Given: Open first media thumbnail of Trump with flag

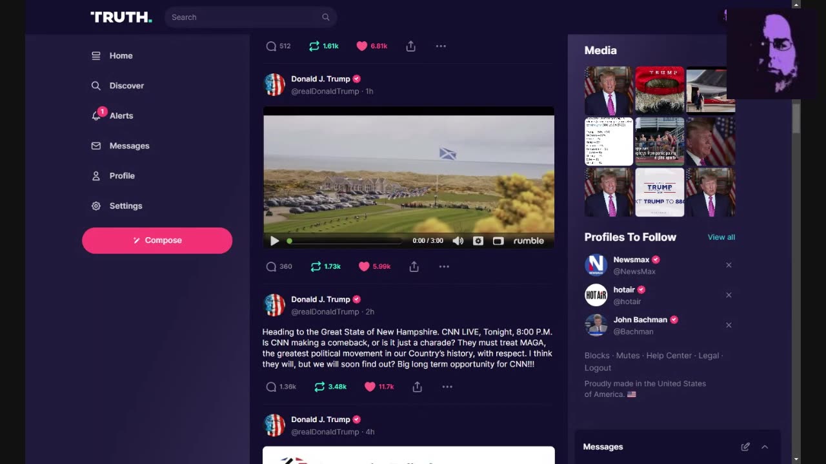Looking at the screenshot, I should click(x=609, y=91).
